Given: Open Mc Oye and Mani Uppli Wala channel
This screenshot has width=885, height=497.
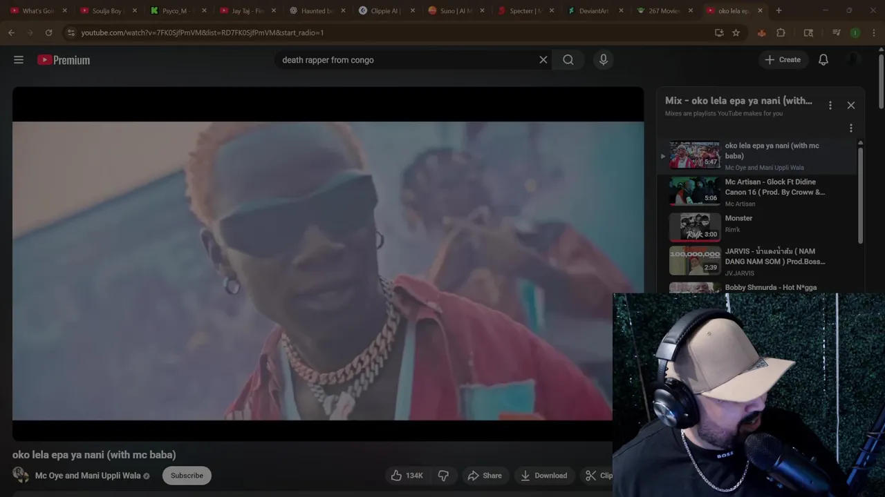Looking at the screenshot, I should (88, 476).
